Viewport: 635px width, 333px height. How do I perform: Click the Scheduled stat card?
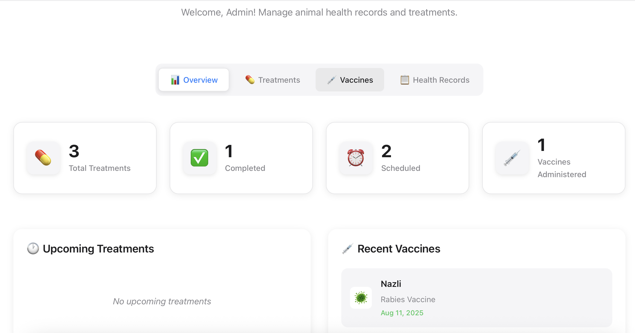click(397, 158)
